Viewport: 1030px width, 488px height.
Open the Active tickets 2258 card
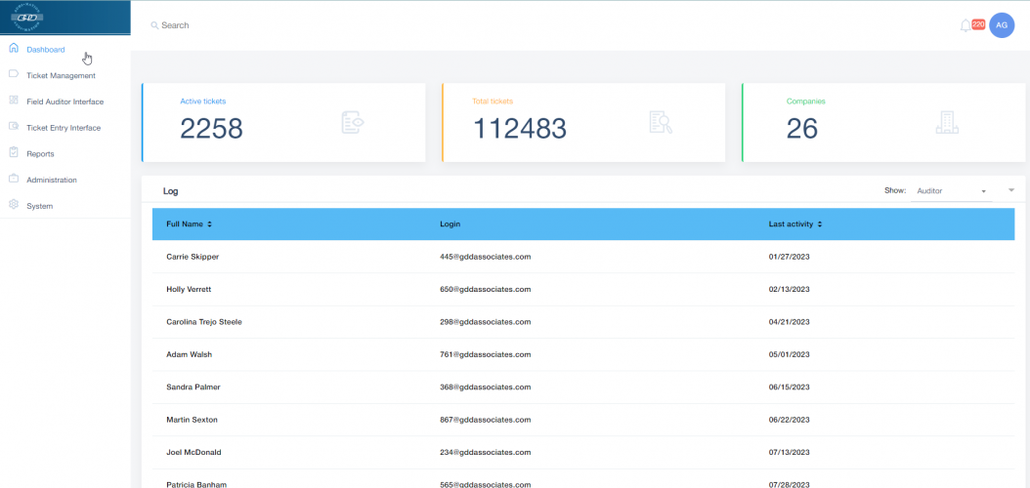coord(283,123)
